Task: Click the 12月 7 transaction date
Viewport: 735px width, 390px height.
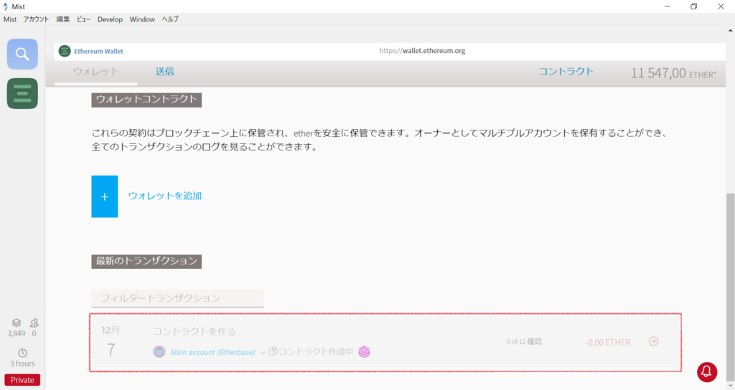Action: 111,342
